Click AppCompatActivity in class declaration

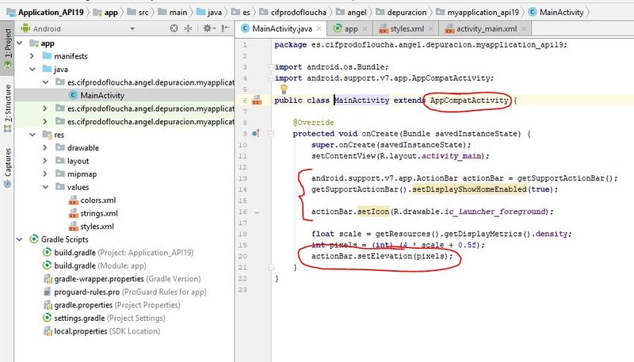[469, 100]
